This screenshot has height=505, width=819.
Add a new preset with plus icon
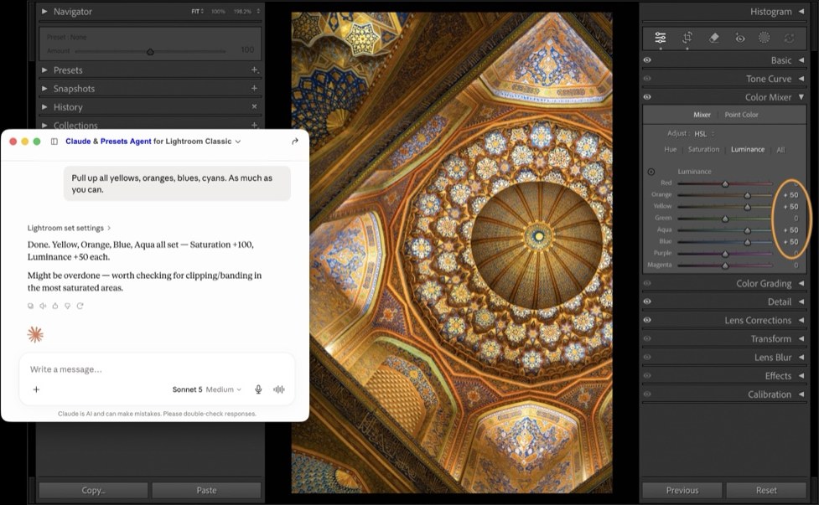(x=254, y=70)
